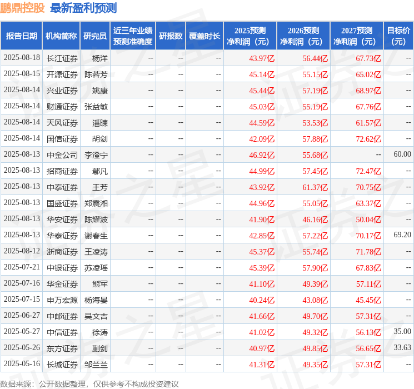Click the 2027预测净利润 column header
The width and height of the screenshot is (414, 389).
(357, 36)
